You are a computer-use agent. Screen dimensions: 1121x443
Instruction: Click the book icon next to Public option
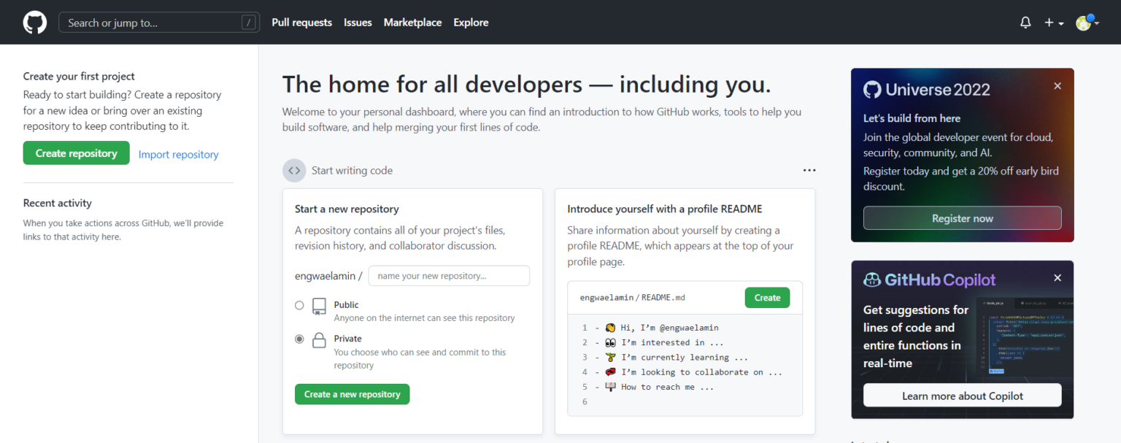point(319,307)
